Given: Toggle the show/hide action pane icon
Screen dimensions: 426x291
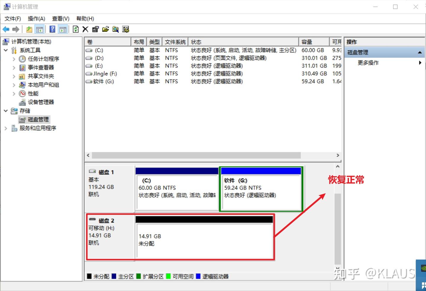Looking at the screenshot, I should tap(63, 29).
